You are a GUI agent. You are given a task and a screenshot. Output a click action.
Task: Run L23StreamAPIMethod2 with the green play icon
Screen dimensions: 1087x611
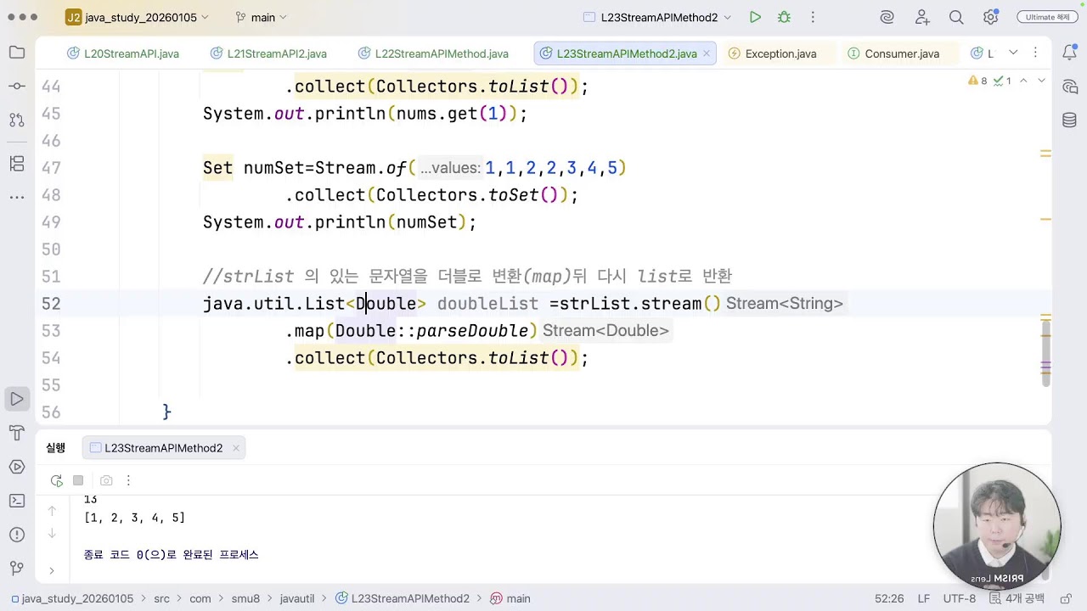tap(755, 17)
